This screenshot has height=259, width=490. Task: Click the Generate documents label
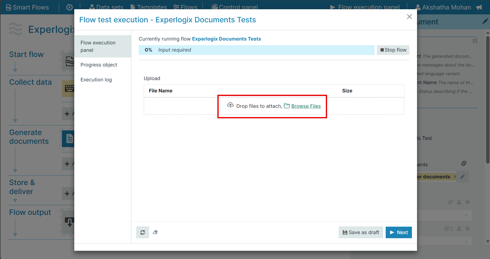click(x=29, y=137)
